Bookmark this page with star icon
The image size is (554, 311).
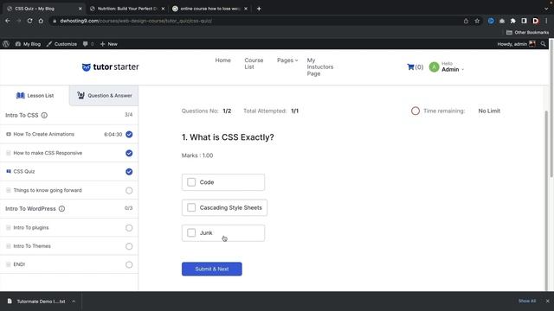click(x=477, y=21)
